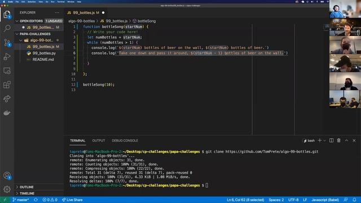Add a new terminal with the plus icon
The image size is (361, 203).
click(320, 140)
